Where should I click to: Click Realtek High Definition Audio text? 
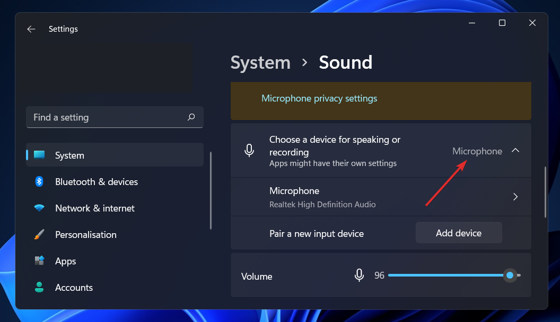pos(322,205)
